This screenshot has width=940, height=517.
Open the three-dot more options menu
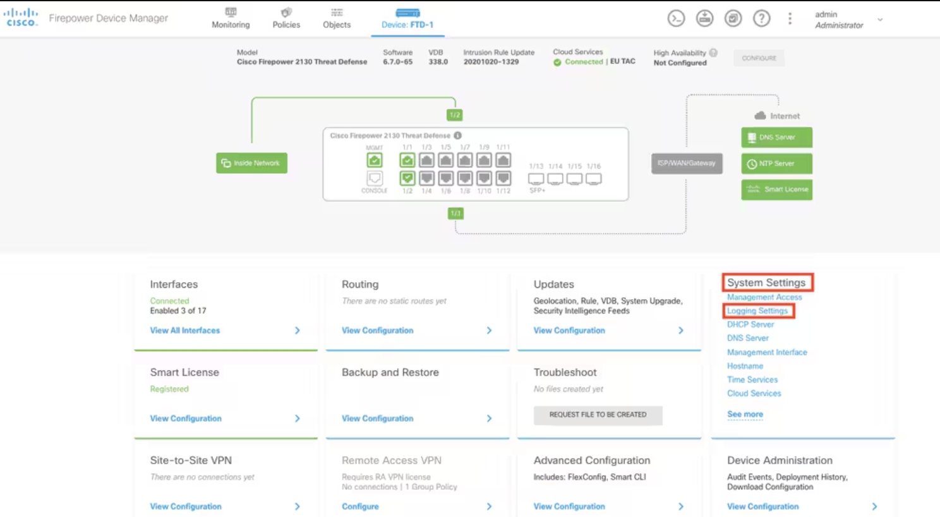coord(790,19)
